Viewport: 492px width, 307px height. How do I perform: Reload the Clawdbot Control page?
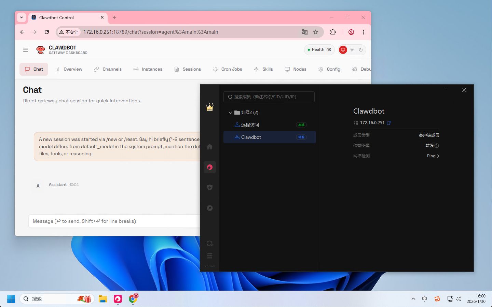pyautogui.click(x=47, y=32)
